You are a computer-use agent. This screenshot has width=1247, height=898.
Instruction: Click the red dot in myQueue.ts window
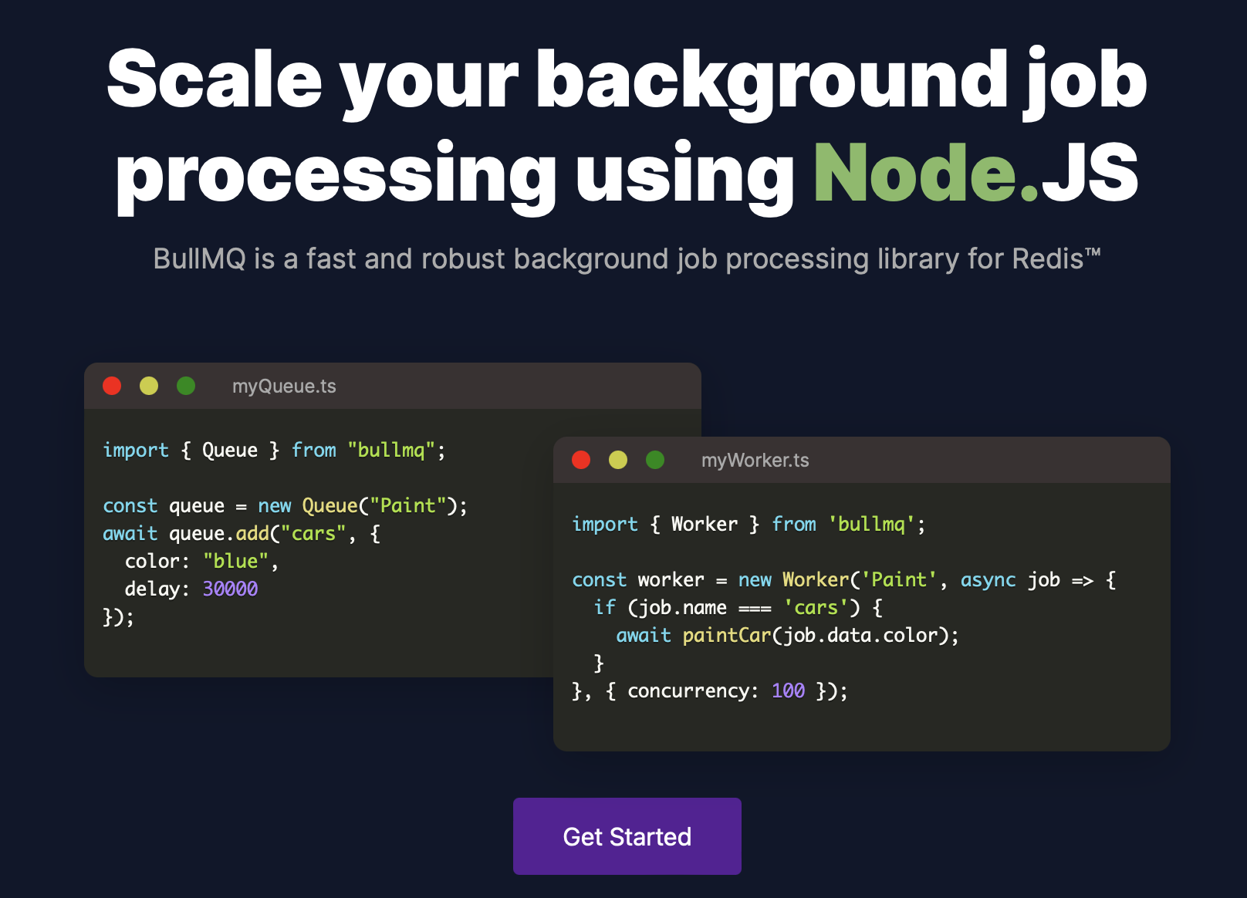112,386
